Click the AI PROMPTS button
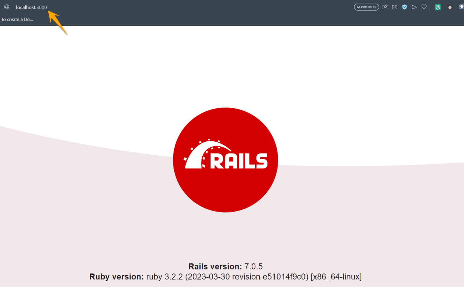This screenshot has width=464, height=287. [x=366, y=7]
